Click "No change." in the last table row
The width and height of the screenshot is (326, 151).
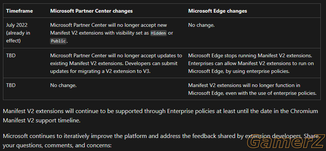[63, 85]
